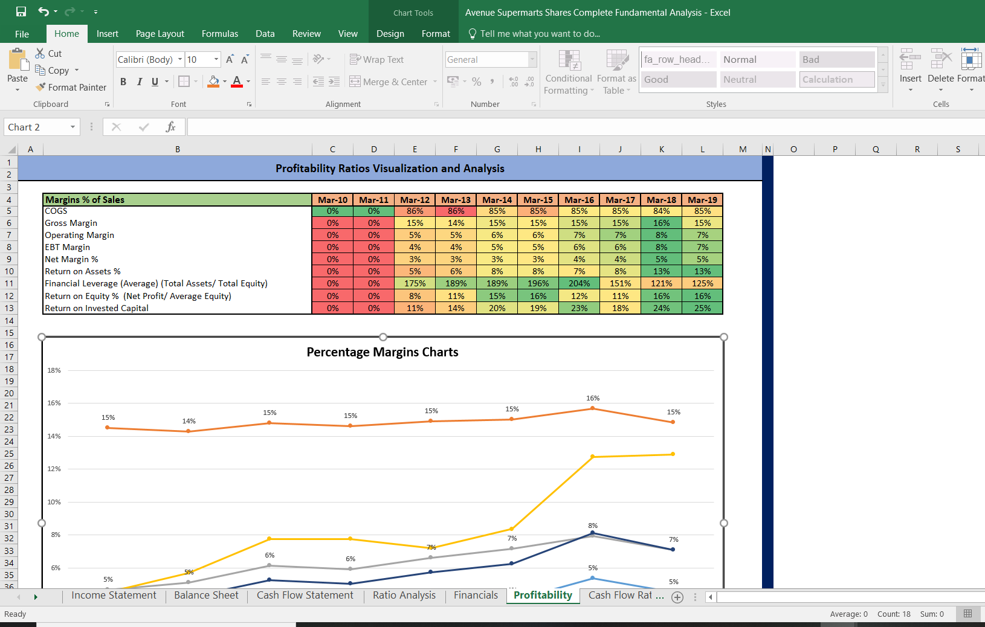Click the Borders icon
This screenshot has height=627, width=985.
coord(184,82)
